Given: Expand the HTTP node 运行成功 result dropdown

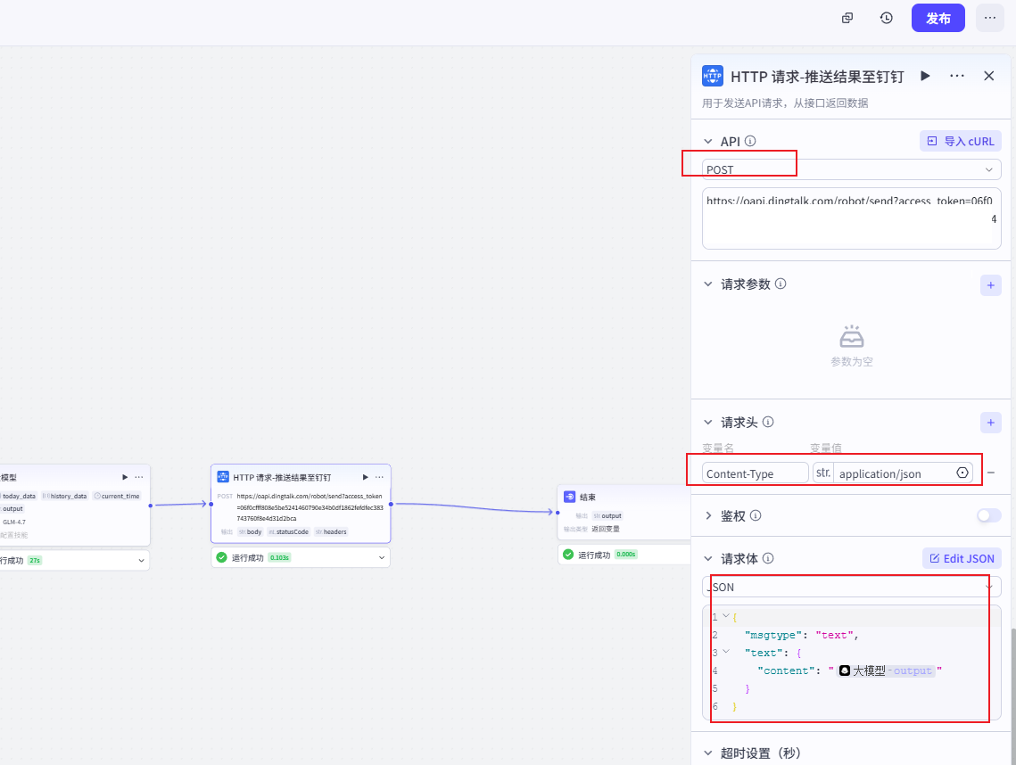Looking at the screenshot, I should [x=382, y=557].
